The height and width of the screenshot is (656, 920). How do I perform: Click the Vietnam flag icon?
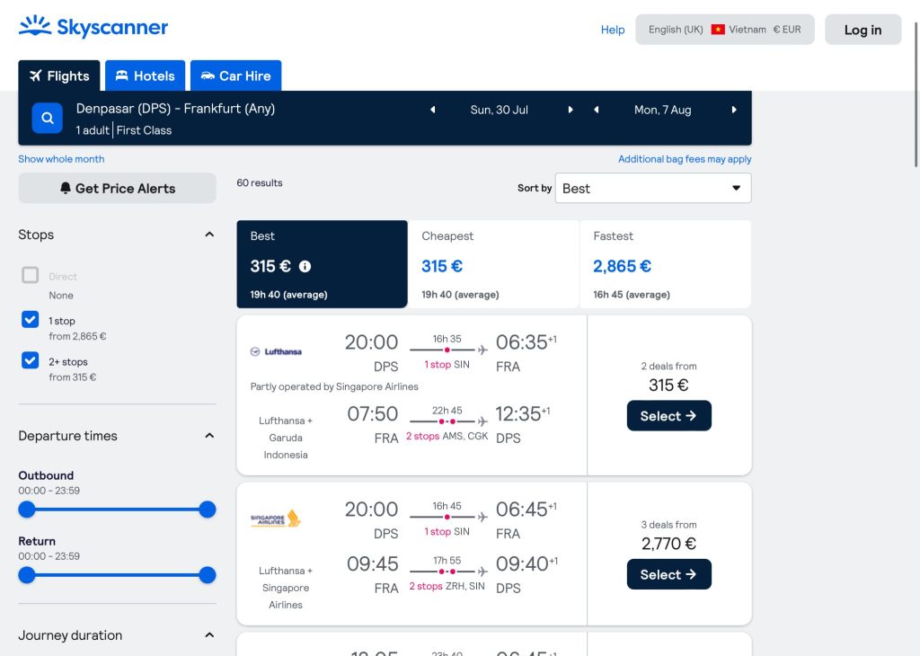(718, 30)
